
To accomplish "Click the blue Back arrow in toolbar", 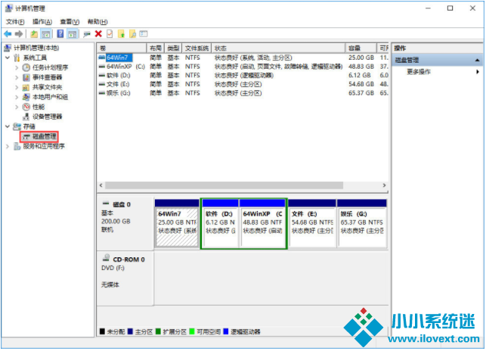I will [x=8, y=34].
